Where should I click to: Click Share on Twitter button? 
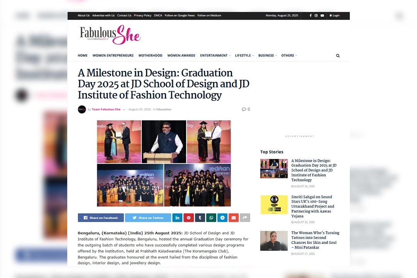coord(148,218)
